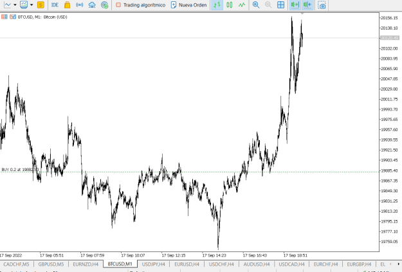Click the 17 Sep 12:15 time label
Screen dimensions: 402x272
coord(174,255)
